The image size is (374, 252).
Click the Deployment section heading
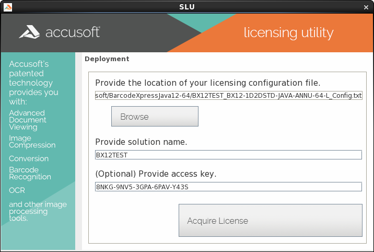click(107, 59)
